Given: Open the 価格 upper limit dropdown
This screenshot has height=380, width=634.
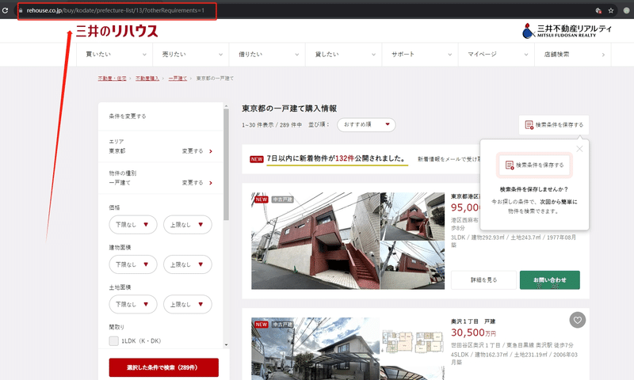Looking at the screenshot, I should pos(188,225).
